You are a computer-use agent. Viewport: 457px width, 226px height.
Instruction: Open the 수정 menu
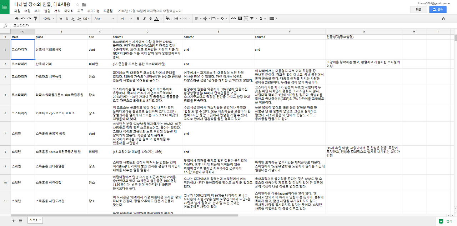(27, 11)
